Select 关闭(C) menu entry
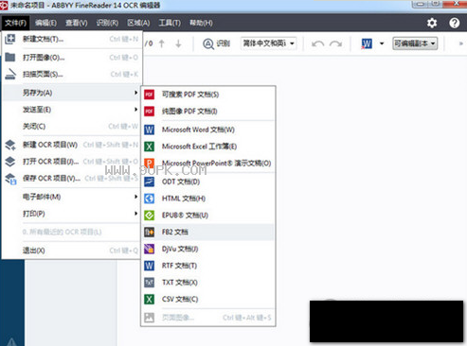Screen dimensions: 467x346 tap(72, 126)
